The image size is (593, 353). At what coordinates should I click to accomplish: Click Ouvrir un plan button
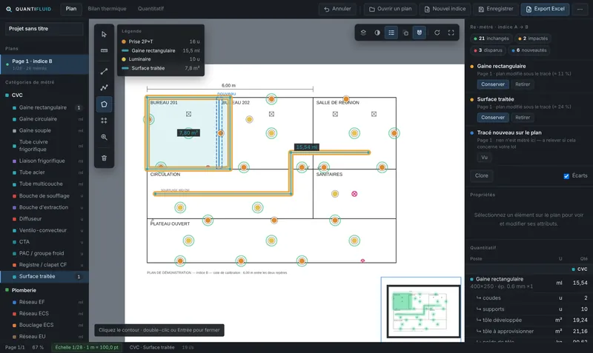pyautogui.click(x=391, y=9)
